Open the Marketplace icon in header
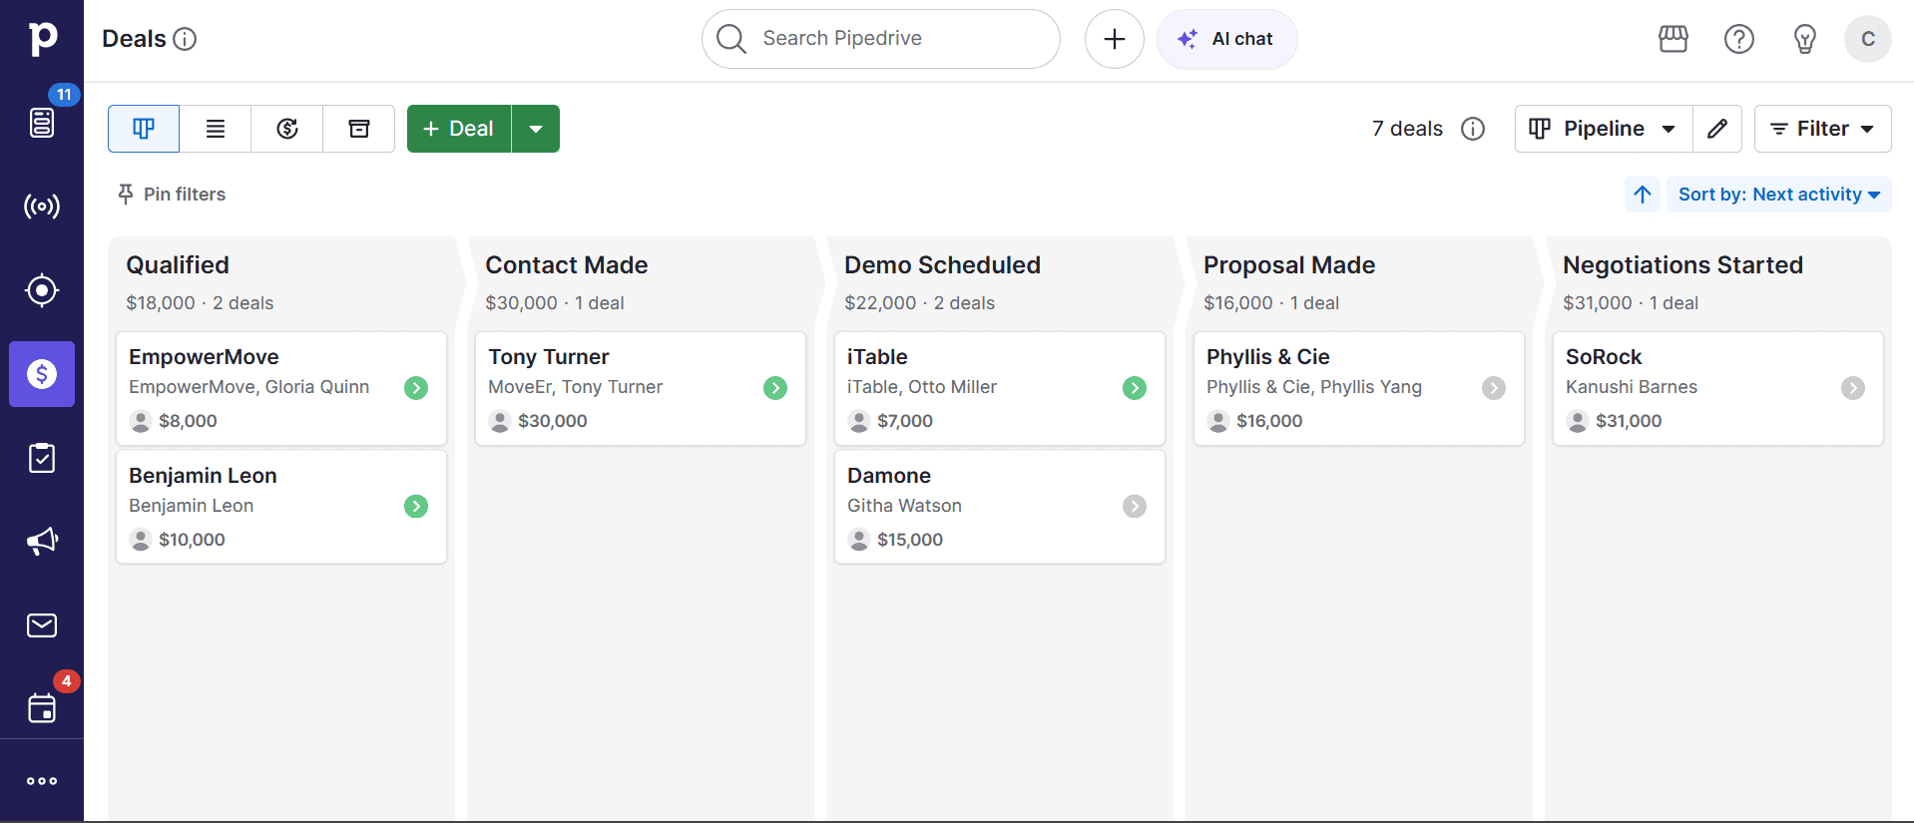The image size is (1914, 823). [1673, 39]
